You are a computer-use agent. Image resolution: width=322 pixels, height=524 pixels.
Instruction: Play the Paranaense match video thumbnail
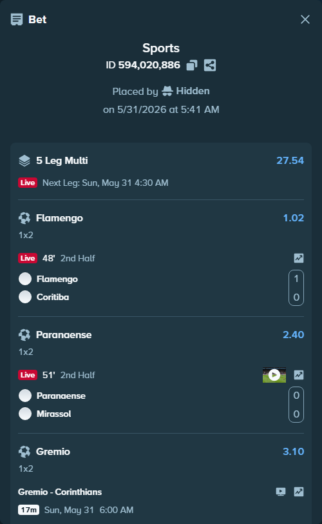(x=274, y=375)
